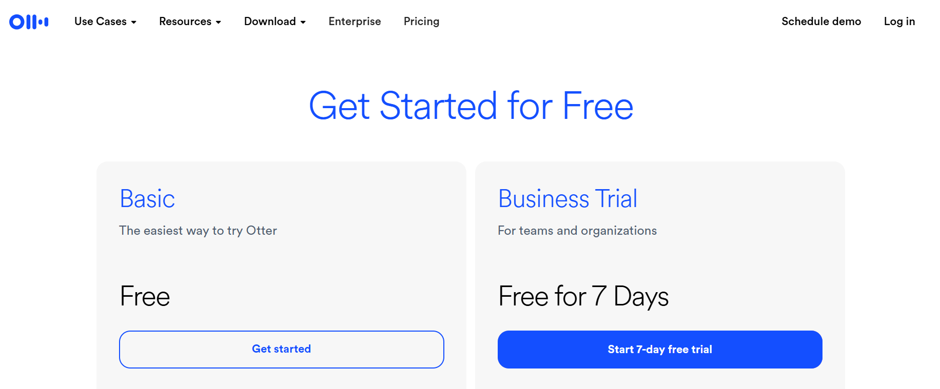
Task: Click Schedule demo in the header
Action: 821,22
